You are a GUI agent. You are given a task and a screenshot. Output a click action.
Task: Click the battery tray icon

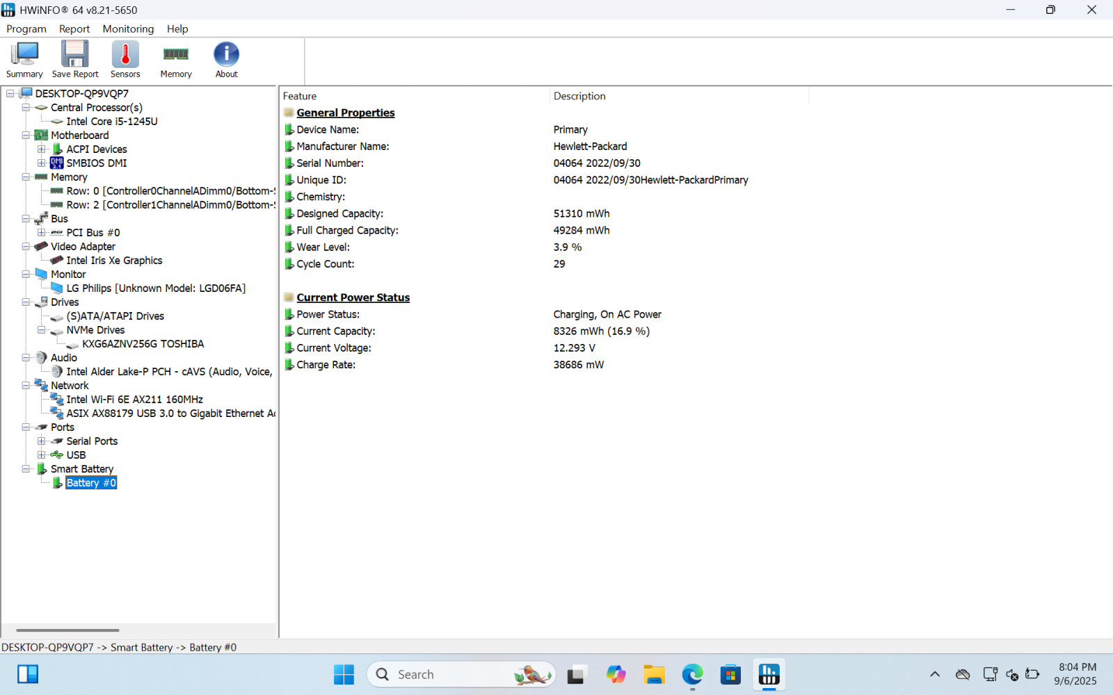1032,674
